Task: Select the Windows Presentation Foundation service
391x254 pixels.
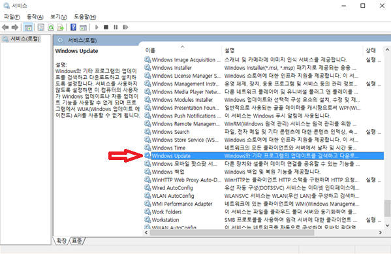Action: pos(185,108)
